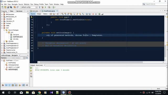Select initComponents() in Navigator
The image size is (168, 95).
pos(13,65)
